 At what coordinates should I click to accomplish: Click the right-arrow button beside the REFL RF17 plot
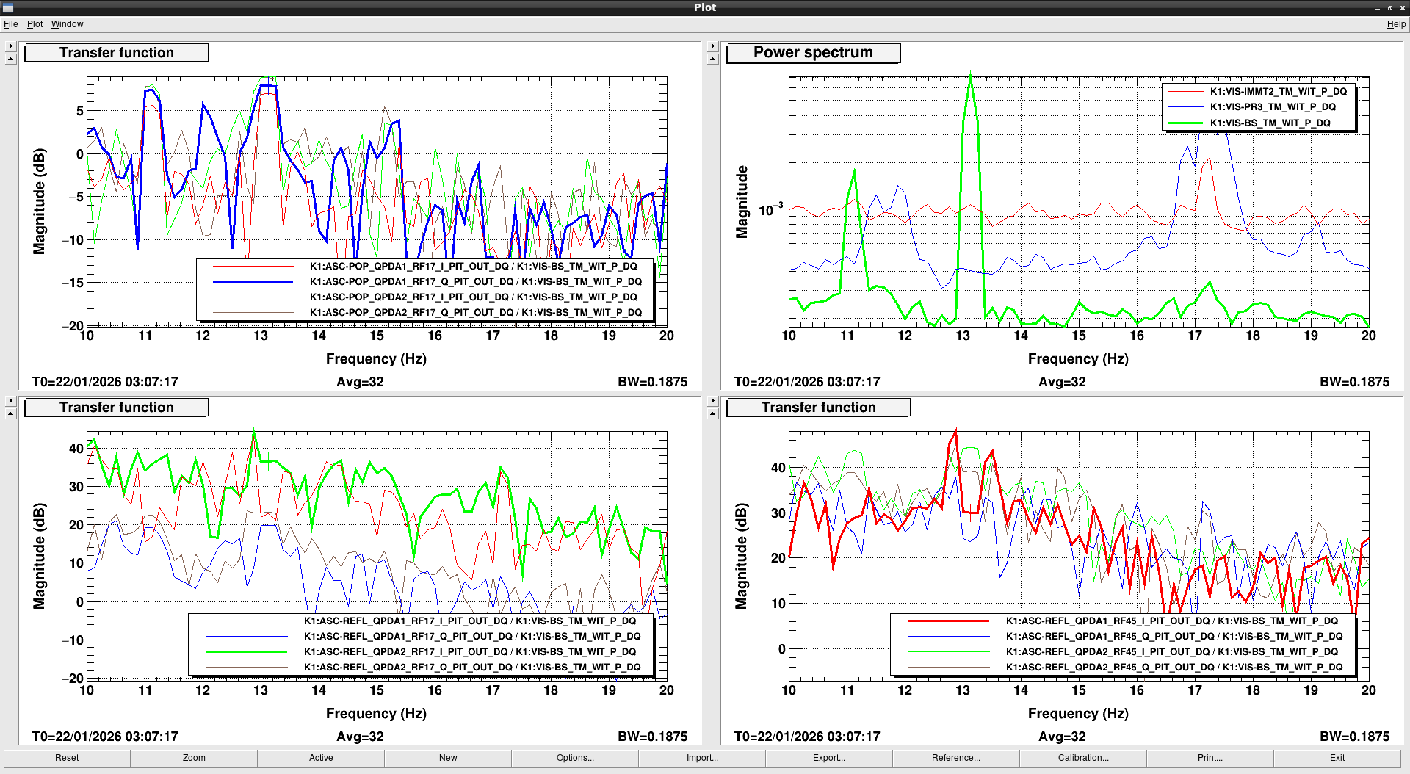pos(10,401)
